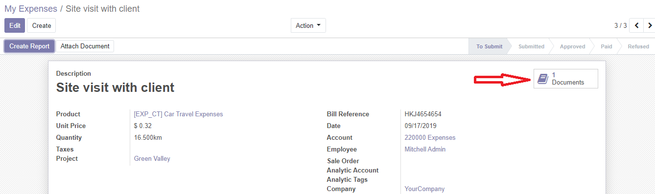Go to My Expenses breadcrumb
The image size is (655, 194).
pyautogui.click(x=31, y=9)
